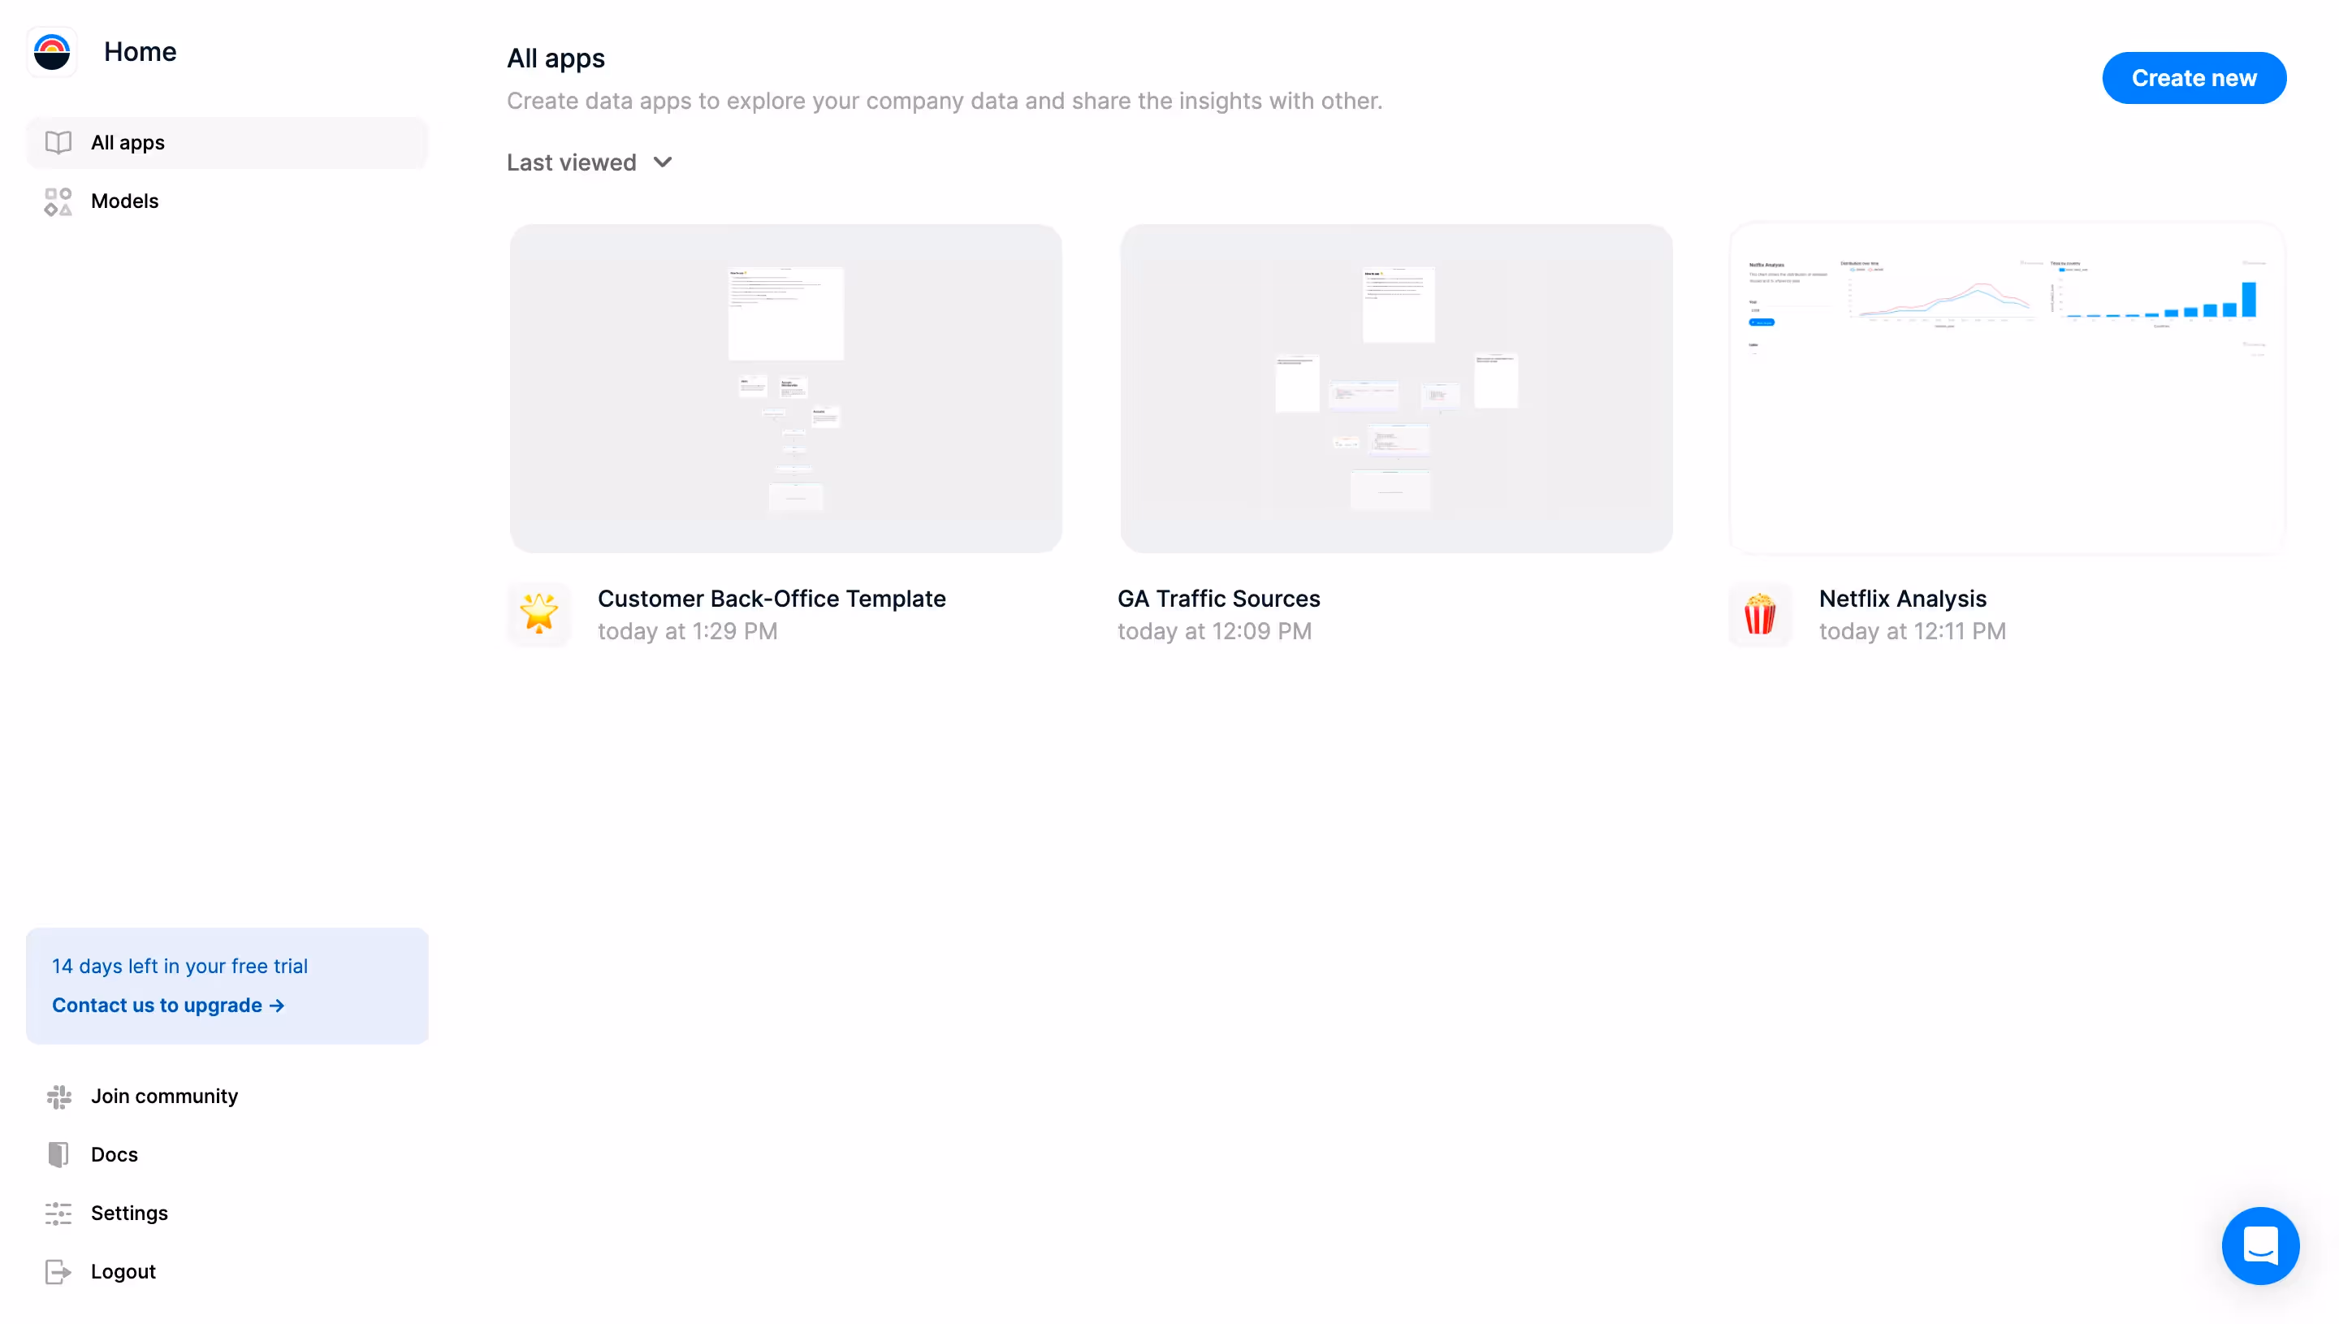The image size is (2339, 1324).
Task: Click the Docs book icon
Action: (x=58, y=1155)
